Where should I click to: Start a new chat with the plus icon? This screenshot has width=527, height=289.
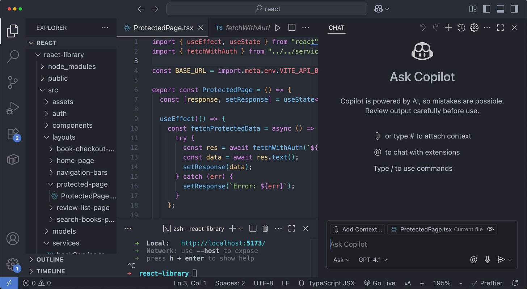448,27
